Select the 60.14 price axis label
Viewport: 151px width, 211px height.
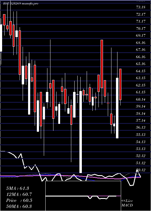click(x=141, y=99)
